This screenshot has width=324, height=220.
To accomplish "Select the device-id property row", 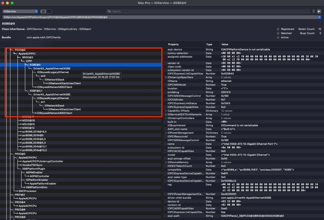I will 244,202.
